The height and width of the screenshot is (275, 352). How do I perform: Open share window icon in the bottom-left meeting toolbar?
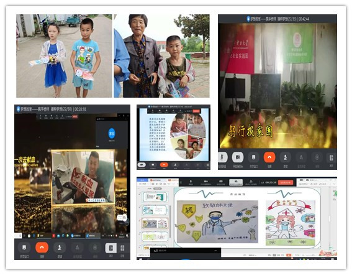pos(24,248)
